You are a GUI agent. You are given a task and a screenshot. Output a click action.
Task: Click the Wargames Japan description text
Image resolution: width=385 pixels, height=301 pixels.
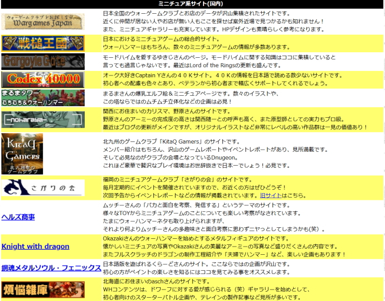[x=215, y=21]
